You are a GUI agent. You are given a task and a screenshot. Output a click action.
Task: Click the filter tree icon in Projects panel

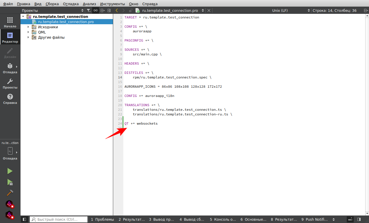89,10
